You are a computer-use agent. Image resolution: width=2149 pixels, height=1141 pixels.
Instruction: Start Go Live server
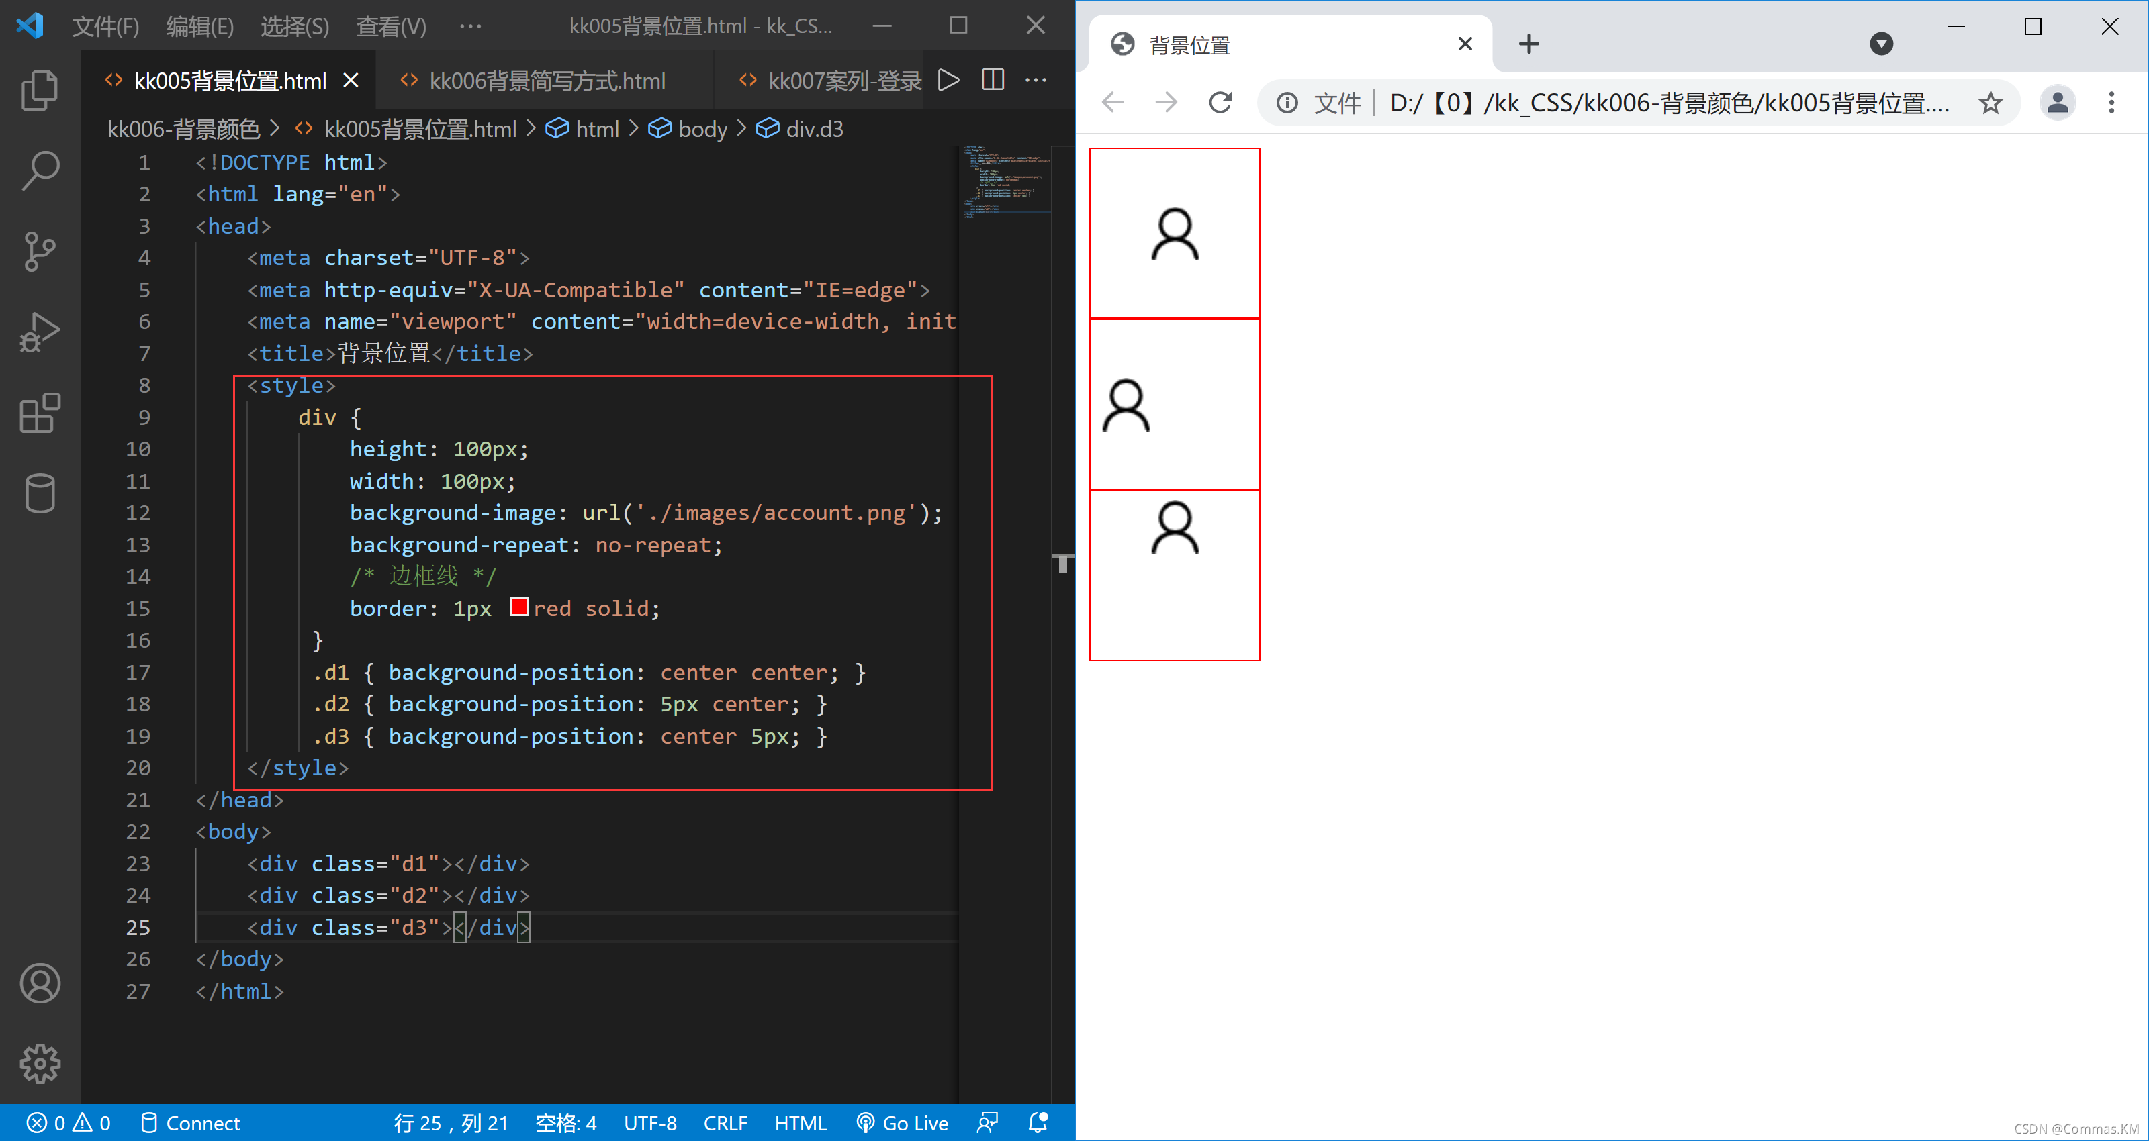[x=903, y=1124]
